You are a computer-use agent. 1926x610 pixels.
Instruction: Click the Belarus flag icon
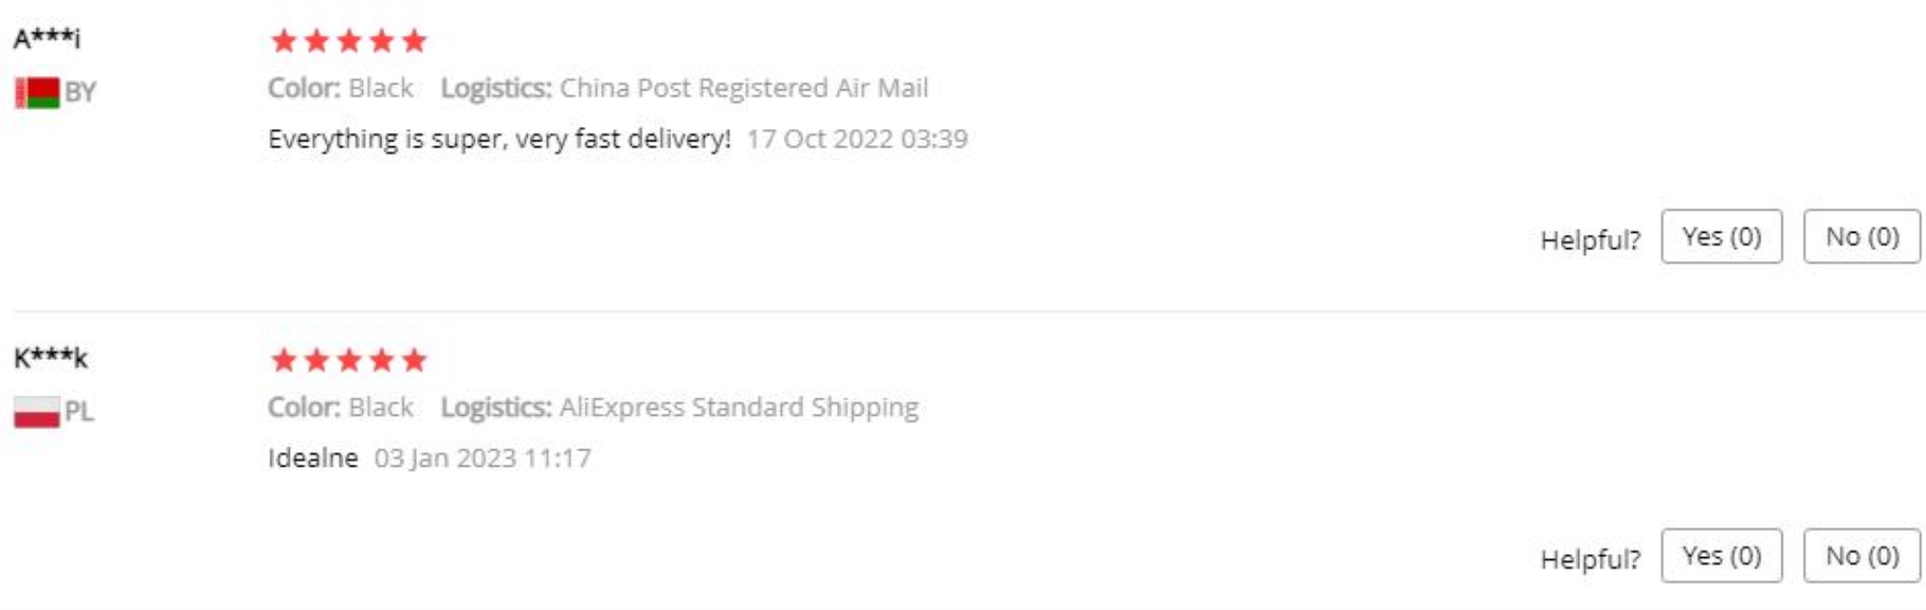(38, 92)
